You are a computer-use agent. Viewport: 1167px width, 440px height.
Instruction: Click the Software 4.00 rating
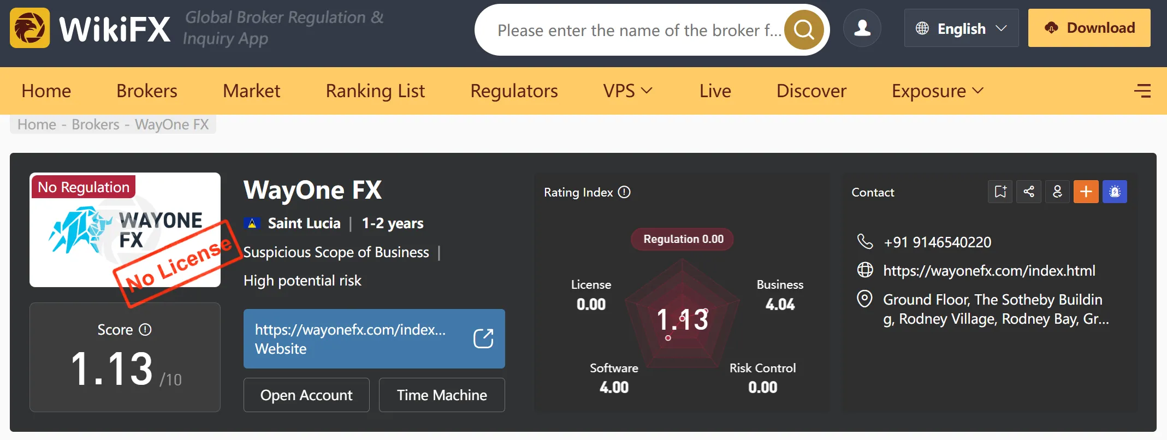614,378
